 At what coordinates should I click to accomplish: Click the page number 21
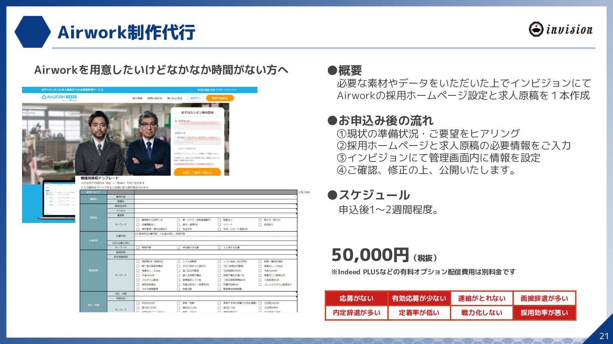pos(604,336)
